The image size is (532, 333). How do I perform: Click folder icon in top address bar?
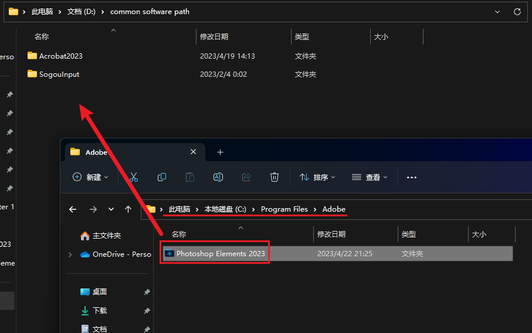(x=13, y=12)
